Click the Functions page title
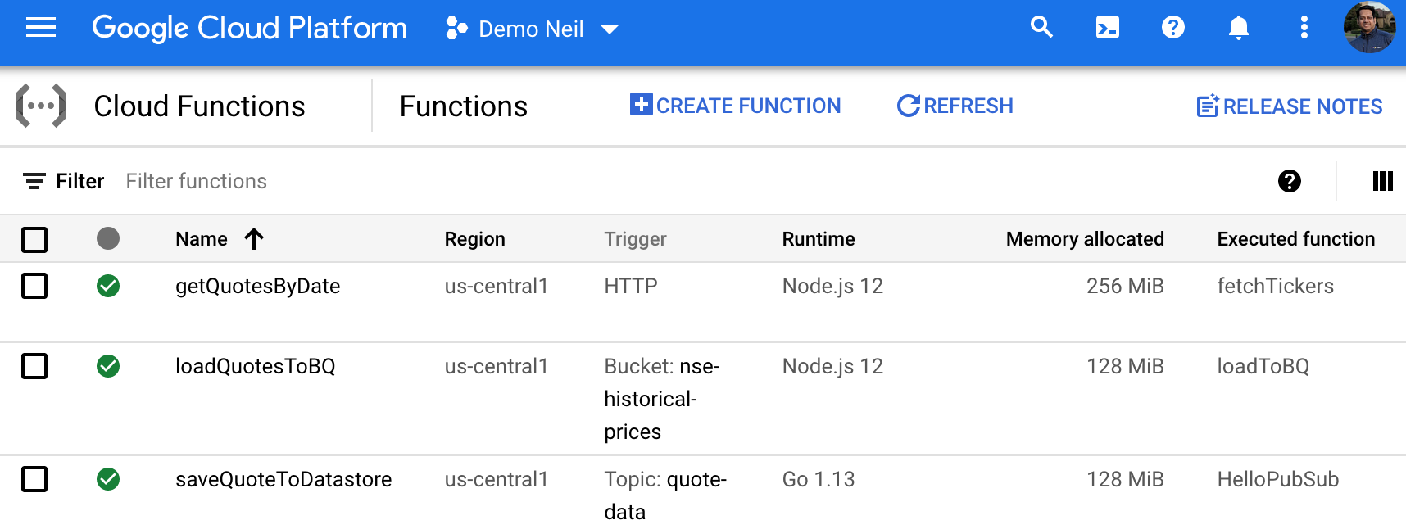This screenshot has width=1406, height=520. click(464, 106)
